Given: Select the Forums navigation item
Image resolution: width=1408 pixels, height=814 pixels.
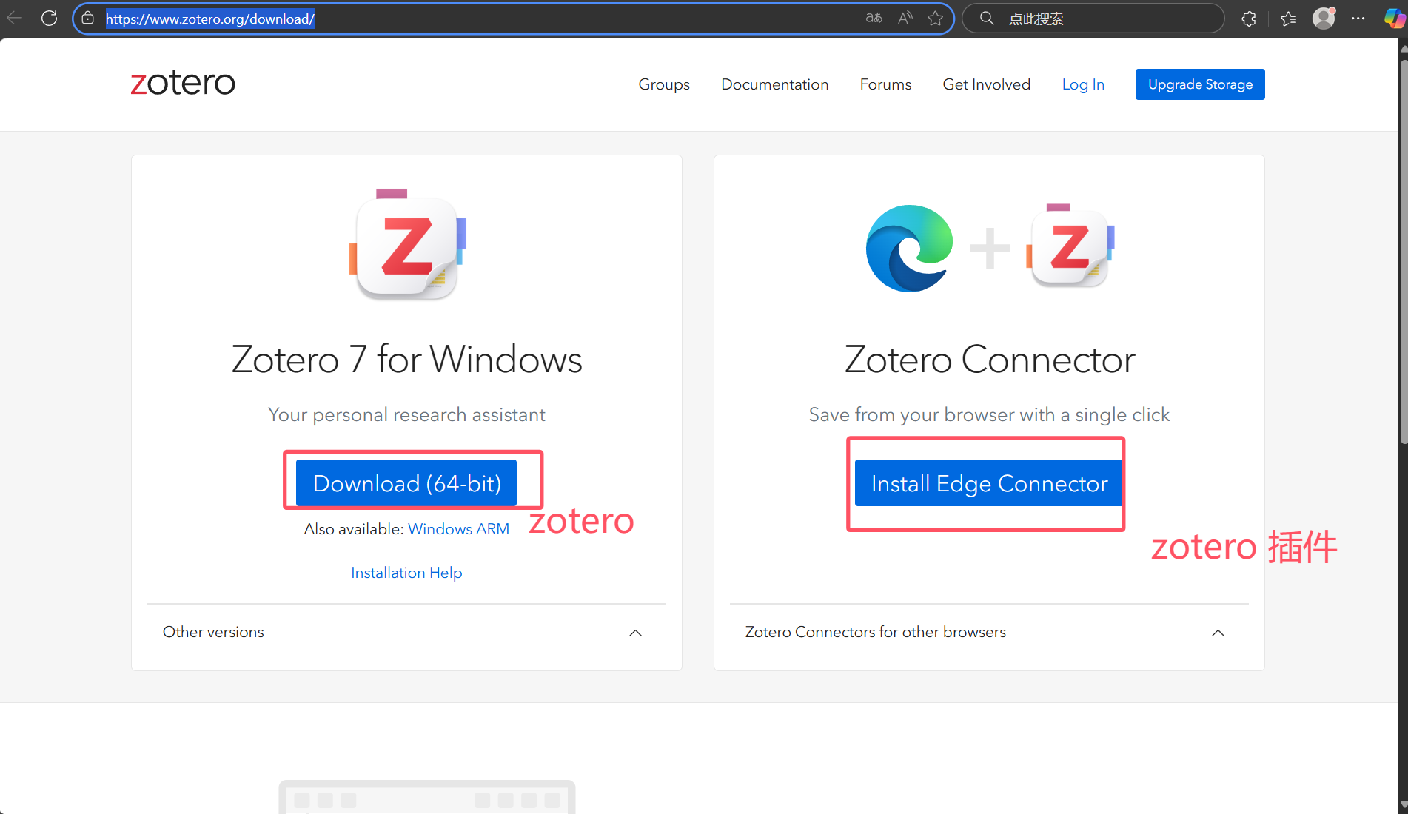Looking at the screenshot, I should click(x=885, y=84).
